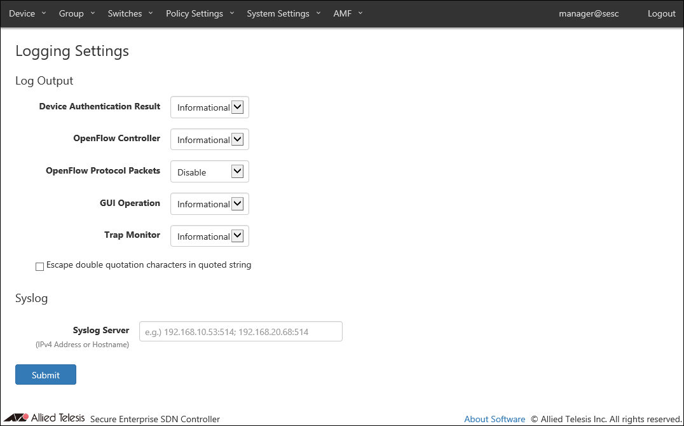Click the manager@sesc user name

(589, 13)
